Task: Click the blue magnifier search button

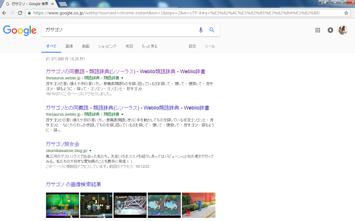Action: (212, 30)
